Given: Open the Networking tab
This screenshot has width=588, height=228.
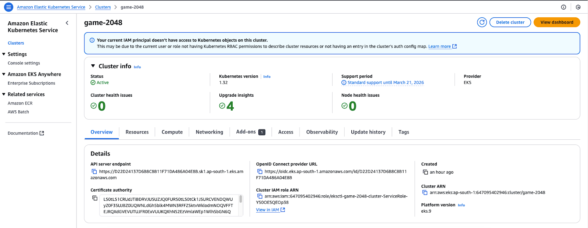Looking at the screenshot, I should pos(209,132).
